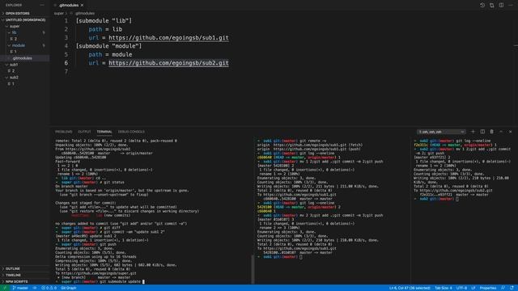Change Tab Size: 4 setting
Image resolution: width=518 pixels, height=291 pixels.
(x=444, y=288)
